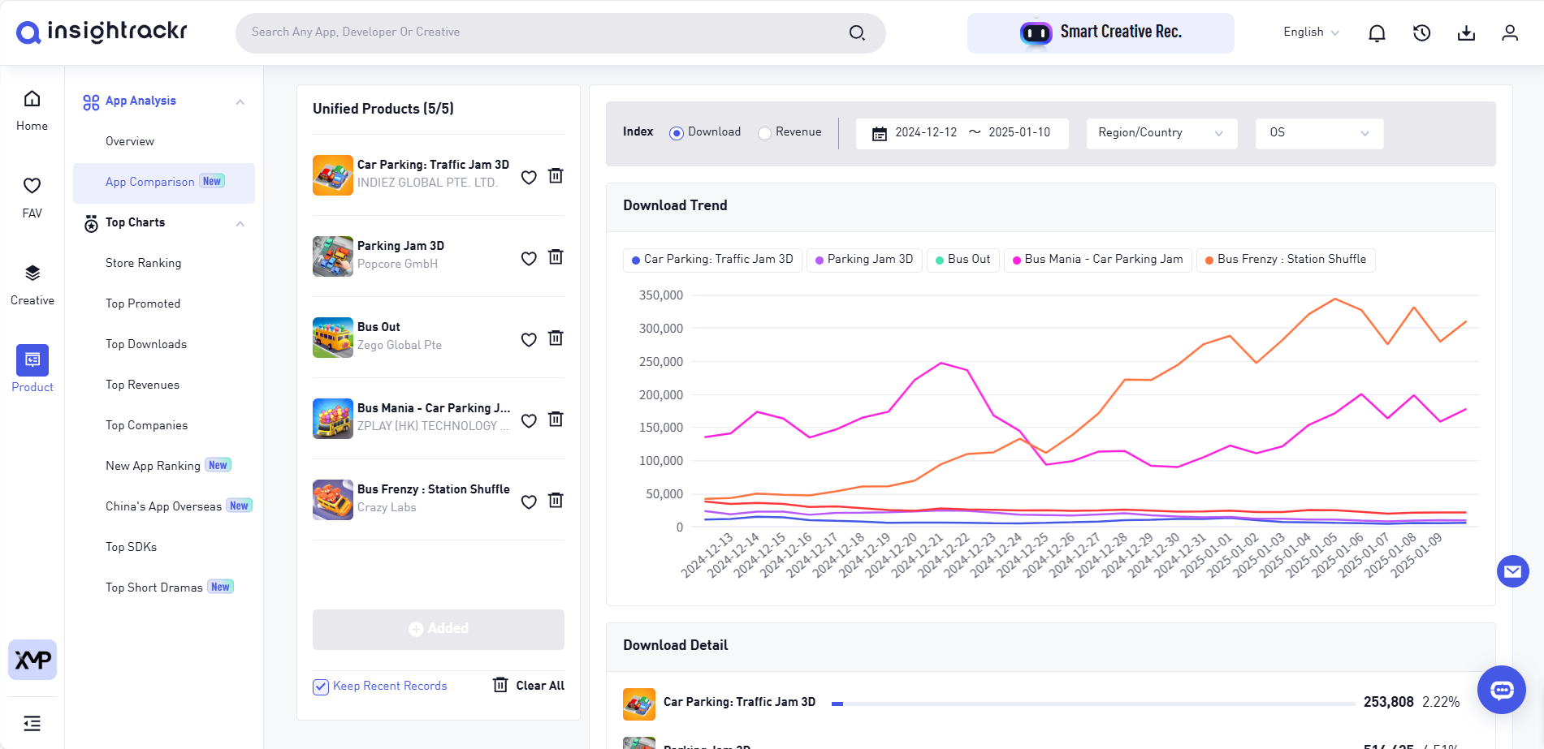
Task: Delete Bus Frenzy : Station Shuffle
Action: pyautogui.click(x=556, y=501)
